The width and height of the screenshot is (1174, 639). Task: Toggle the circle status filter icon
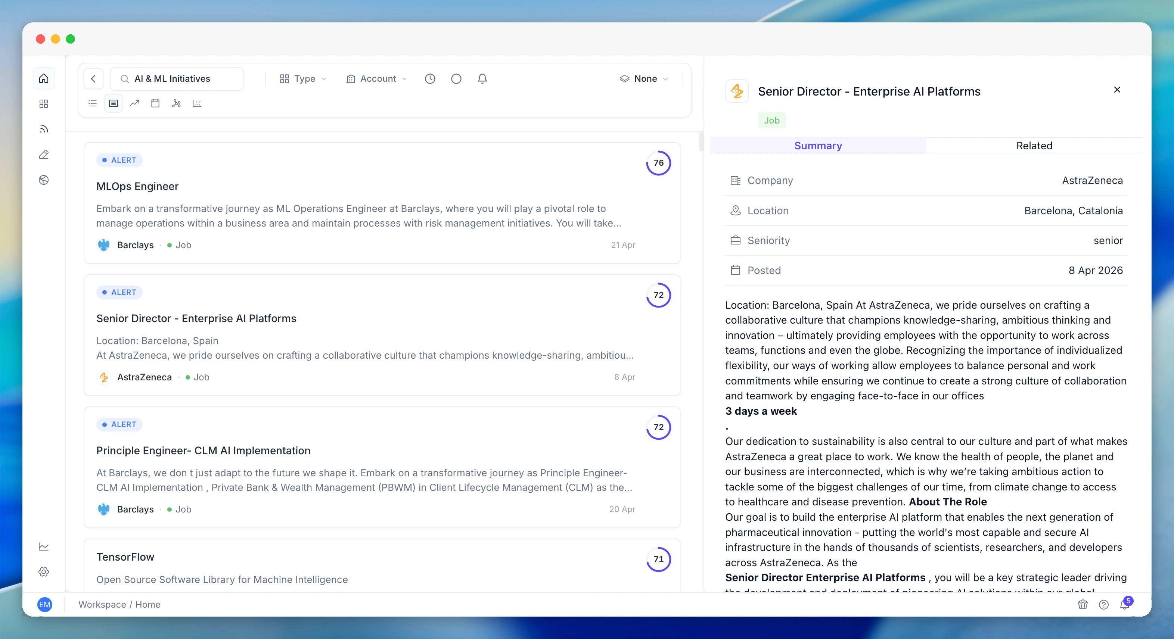(456, 78)
